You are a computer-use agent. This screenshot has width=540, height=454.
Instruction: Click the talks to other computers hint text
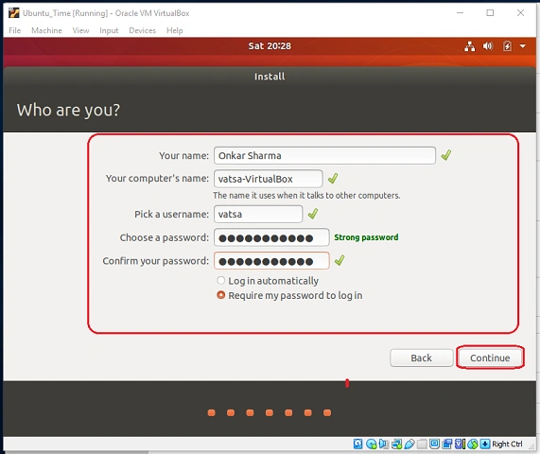[306, 195]
